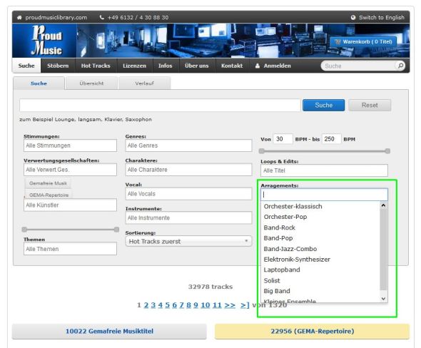This screenshot has width=421, height=348.
Task: Click the phone icon in top bar
Action: (101, 17)
